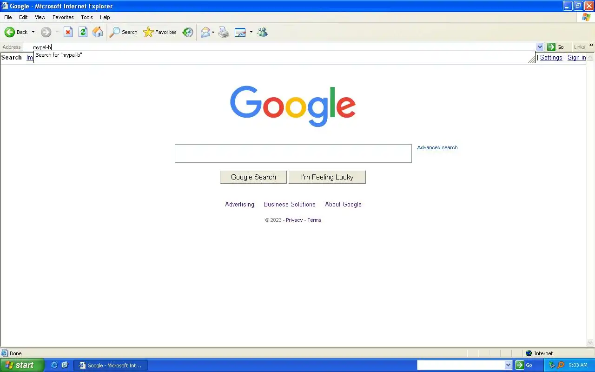Click the Mail envelope icon

coord(205,32)
